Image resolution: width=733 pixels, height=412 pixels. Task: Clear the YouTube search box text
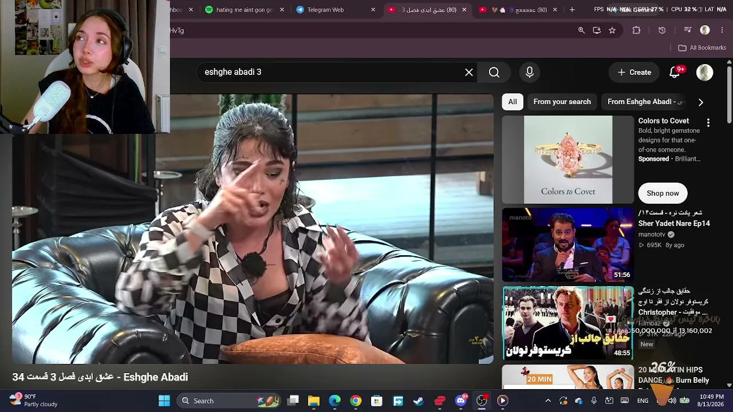(x=469, y=72)
